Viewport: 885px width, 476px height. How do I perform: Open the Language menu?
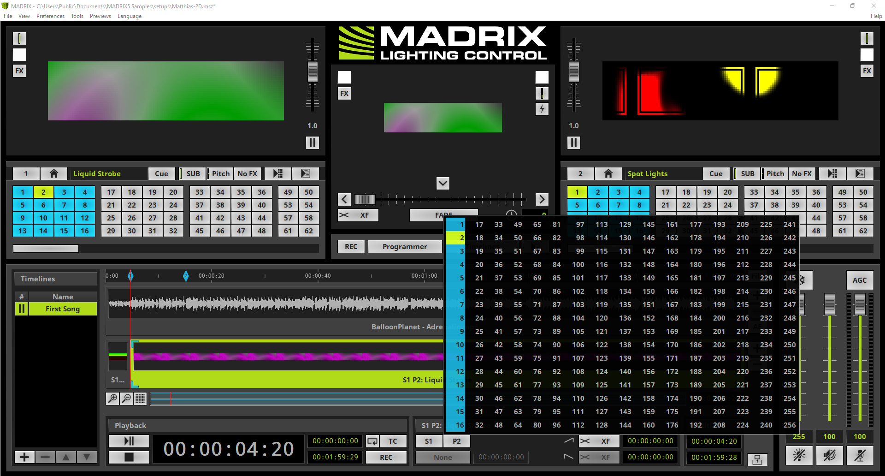[129, 16]
